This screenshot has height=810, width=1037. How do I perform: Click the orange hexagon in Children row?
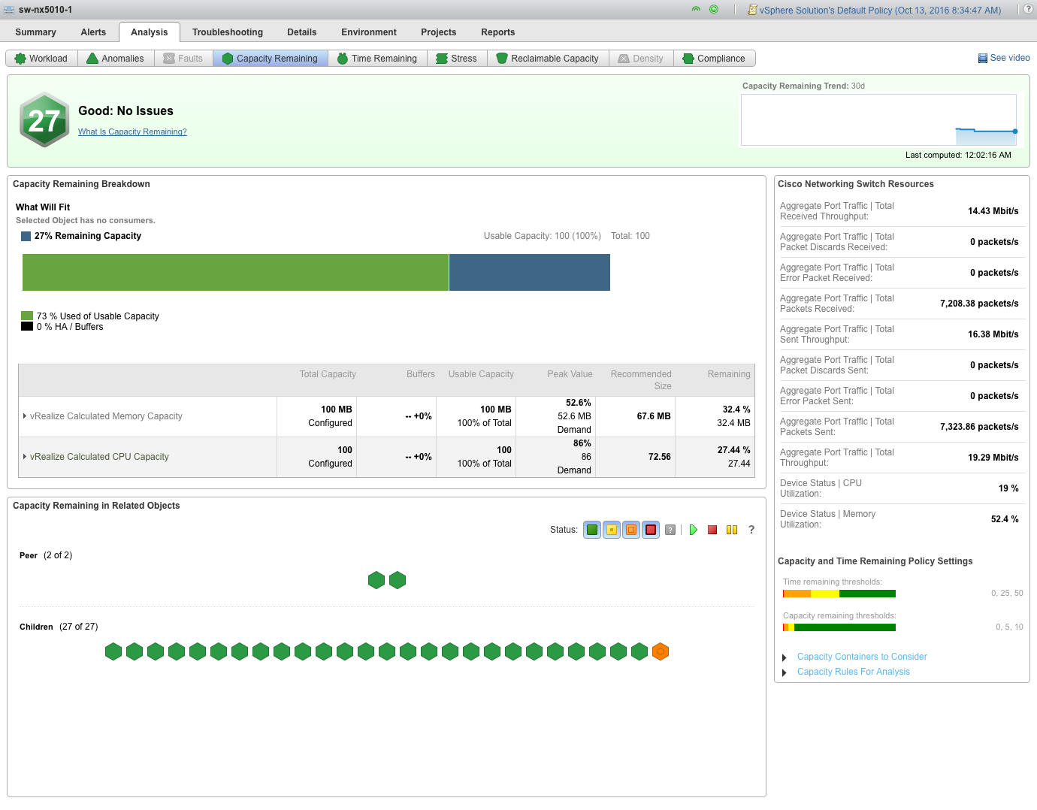[x=661, y=651]
